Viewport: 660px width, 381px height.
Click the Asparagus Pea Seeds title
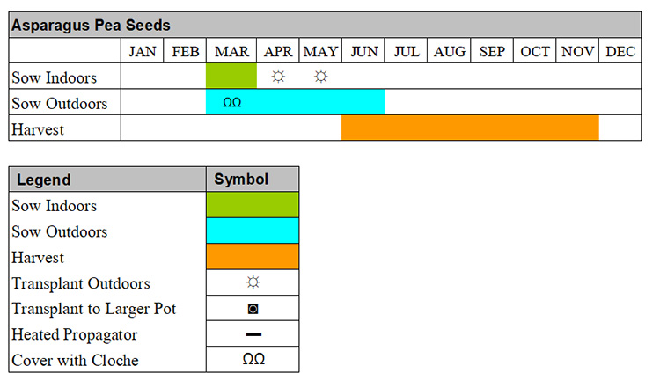tap(91, 26)
